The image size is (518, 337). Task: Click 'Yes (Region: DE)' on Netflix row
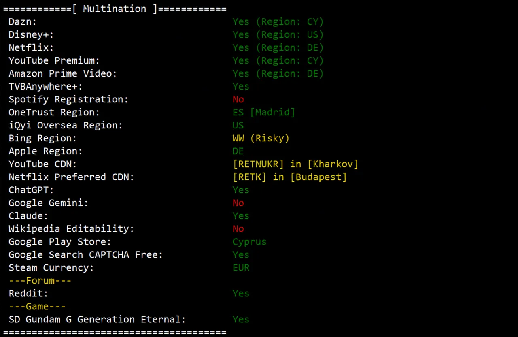278,48
